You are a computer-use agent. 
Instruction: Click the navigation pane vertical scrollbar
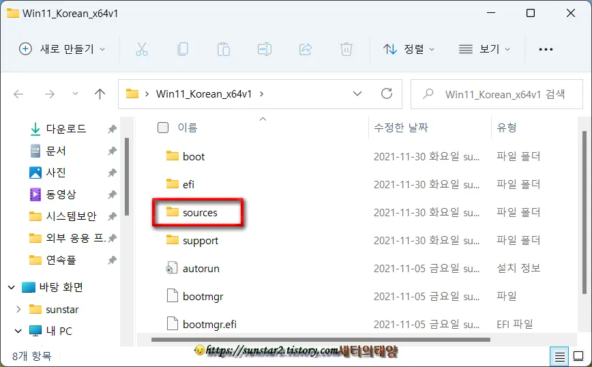click(x=127, y=176)
